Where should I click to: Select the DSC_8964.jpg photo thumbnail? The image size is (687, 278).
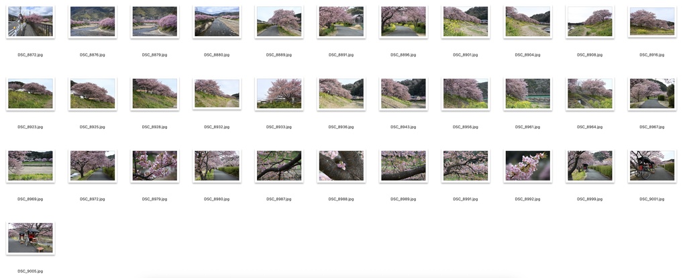tap(590, 94)
